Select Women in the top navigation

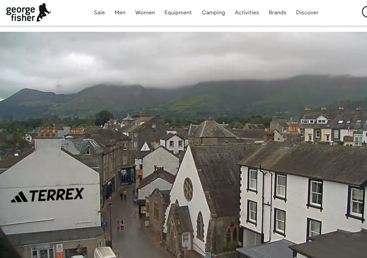point(145,13)
